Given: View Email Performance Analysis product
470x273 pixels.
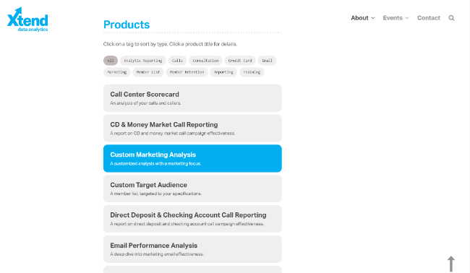Looking at the screenshot, I should pos(192,249).
